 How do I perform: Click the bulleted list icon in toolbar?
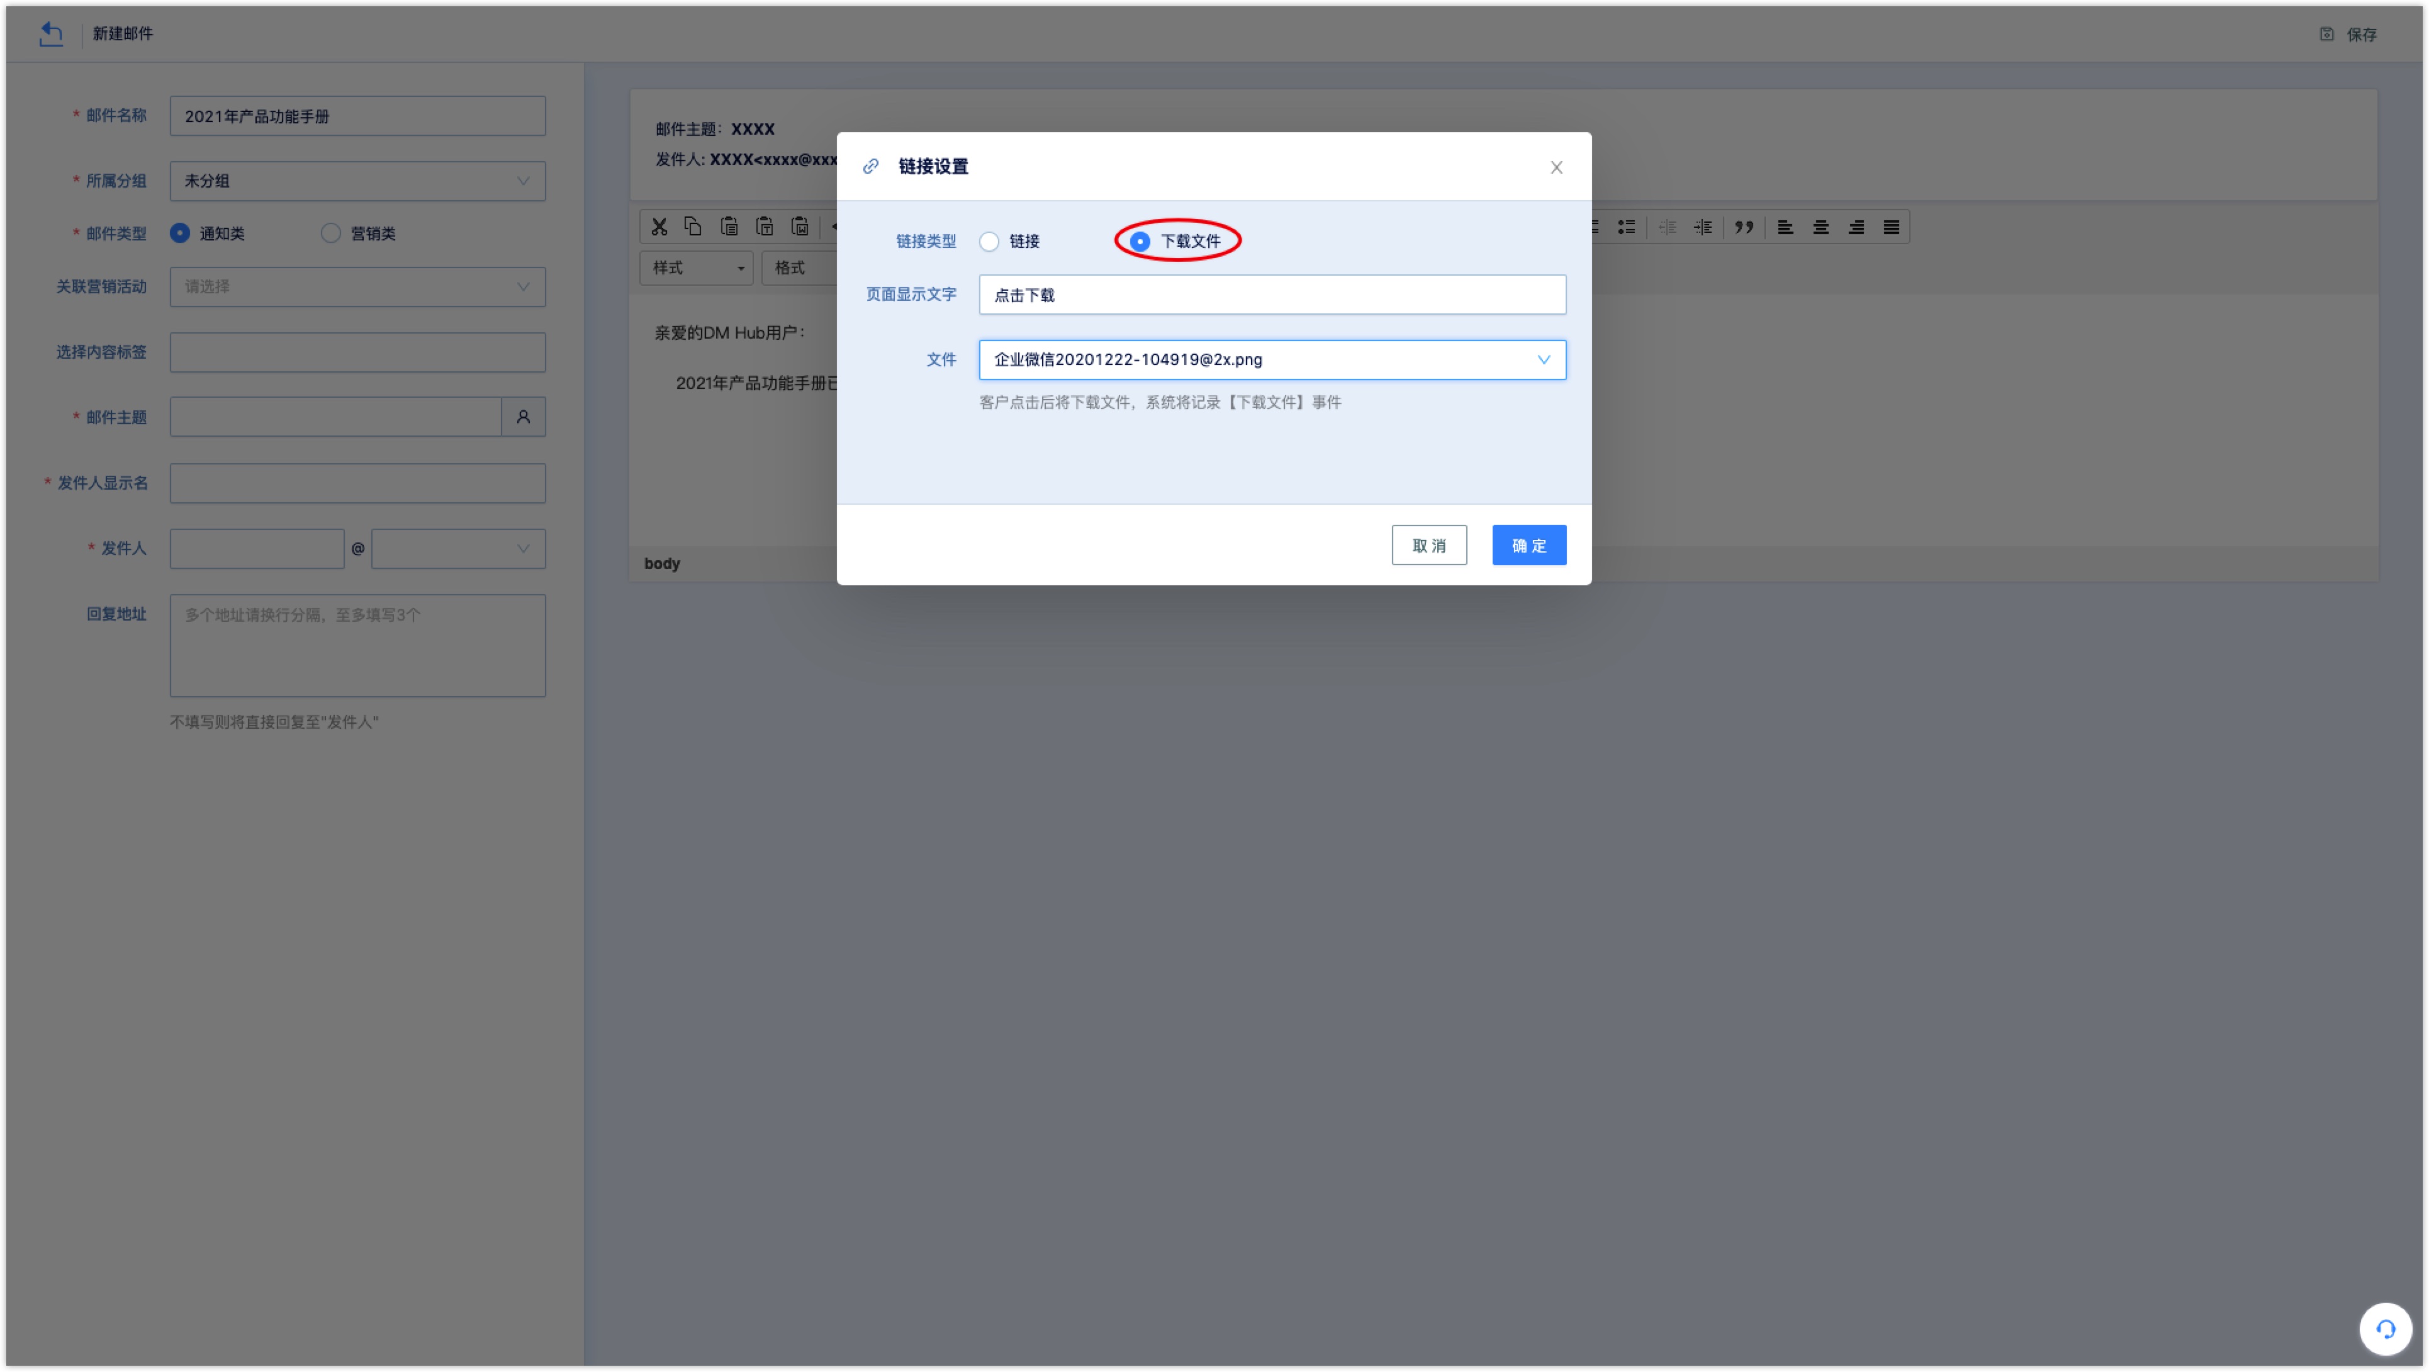[1627, 227]
